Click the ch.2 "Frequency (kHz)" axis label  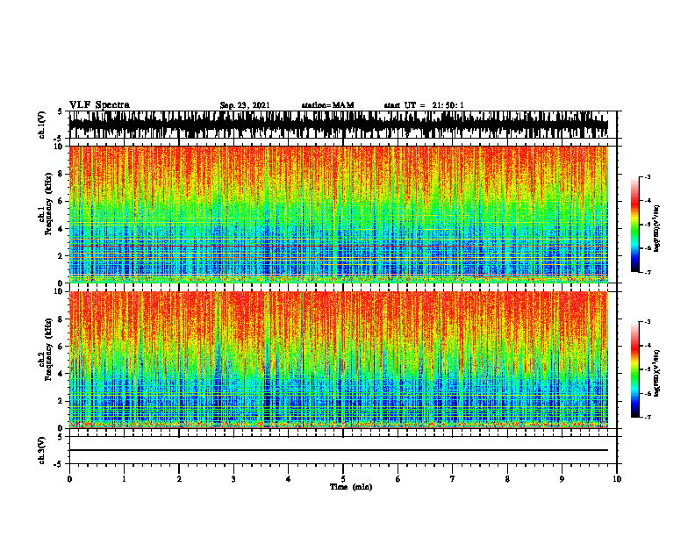[x=48, y=349]
